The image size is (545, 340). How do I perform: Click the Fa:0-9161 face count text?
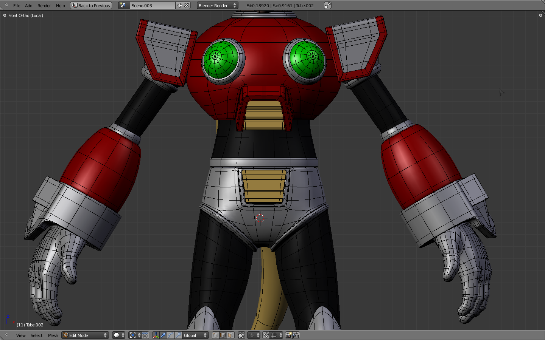coord(282,6)
